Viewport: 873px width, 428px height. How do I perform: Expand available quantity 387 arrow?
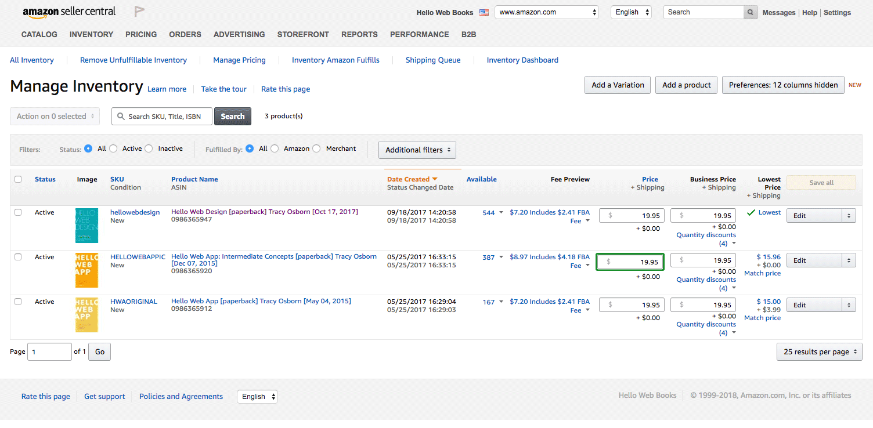(501, 257)
